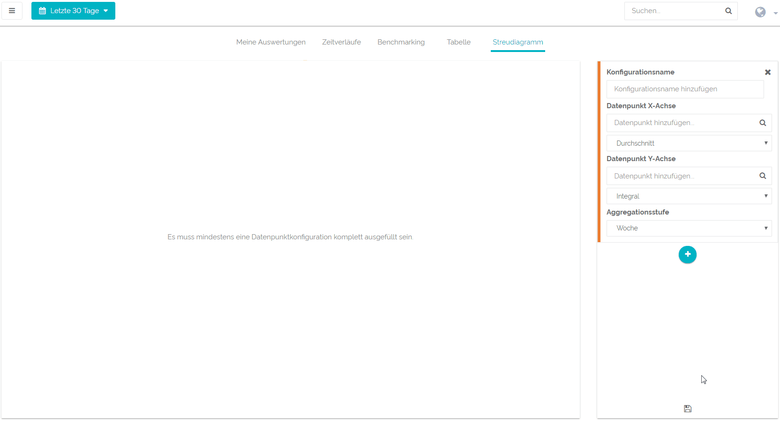
Task: Save configuration using floppy disk icon
Action: [688, 409]
